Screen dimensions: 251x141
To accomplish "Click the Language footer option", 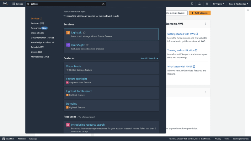I will pyautogui.click(x=33, y=139).
